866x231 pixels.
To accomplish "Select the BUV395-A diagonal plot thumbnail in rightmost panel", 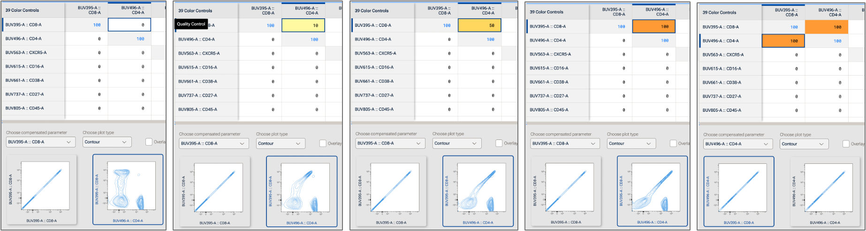I will 738,192.
